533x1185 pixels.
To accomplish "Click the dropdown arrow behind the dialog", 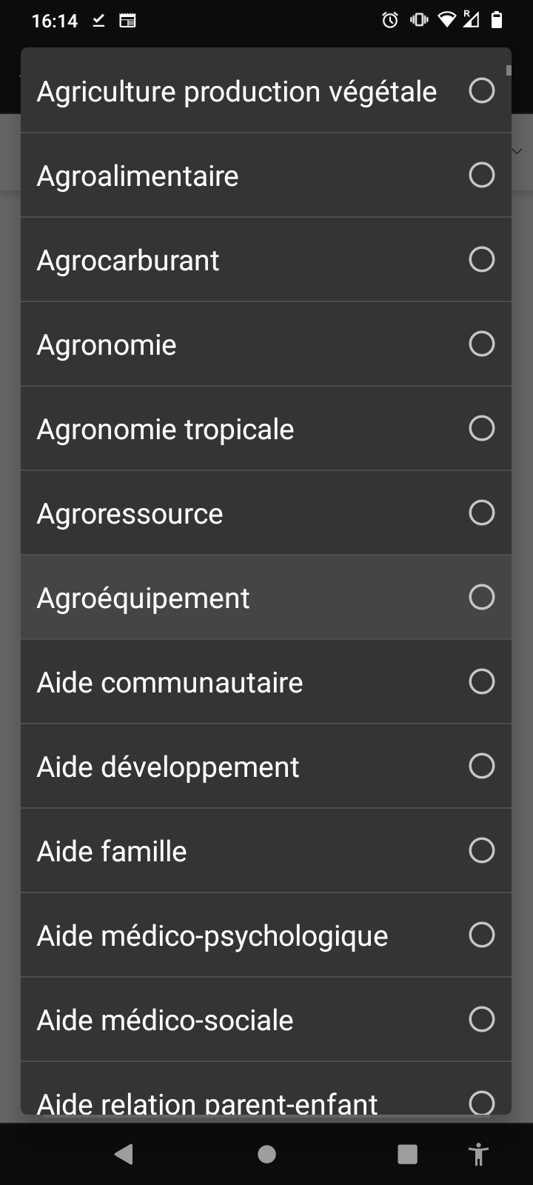I will 517,151.
